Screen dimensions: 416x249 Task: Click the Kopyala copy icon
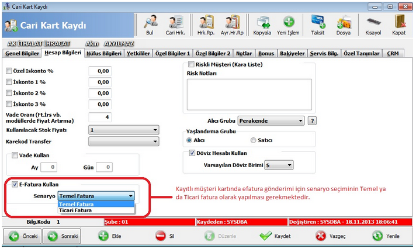(x=262, y=25)
